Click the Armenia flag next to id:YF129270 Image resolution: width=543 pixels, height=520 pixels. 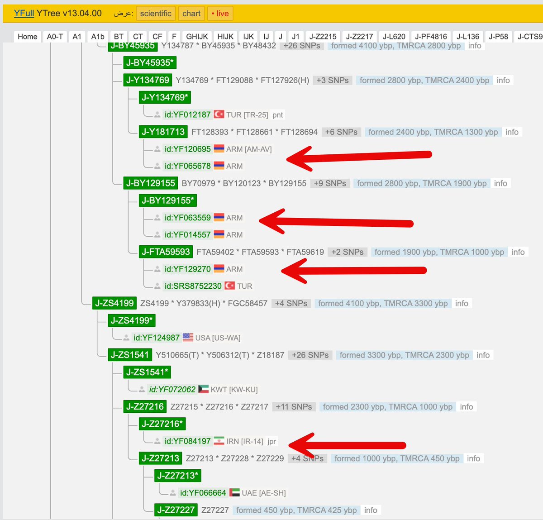[x=219, y=269]
